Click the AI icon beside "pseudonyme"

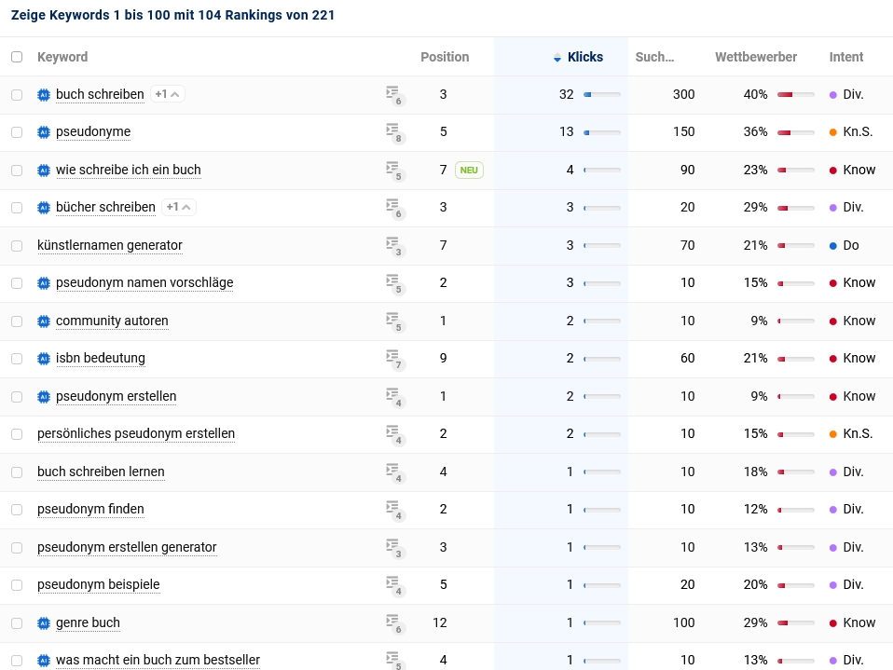click(44, 131)
